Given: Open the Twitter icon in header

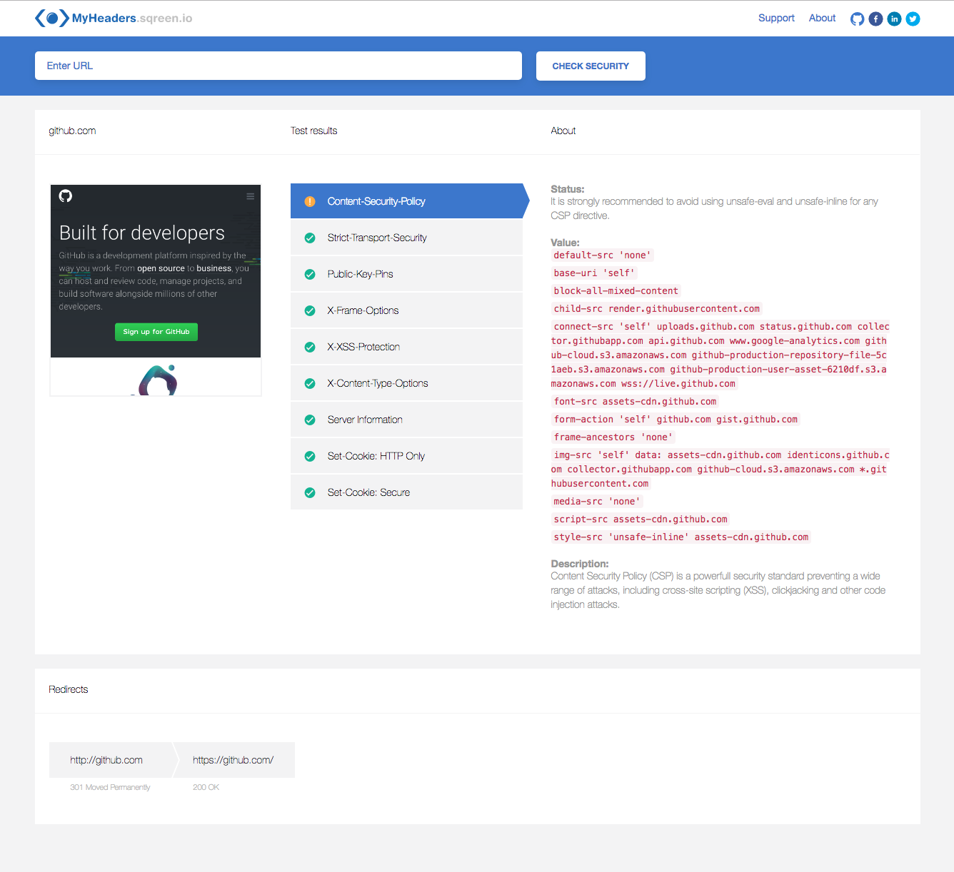Looking at the screenshot, I should (x=913, y=19).
